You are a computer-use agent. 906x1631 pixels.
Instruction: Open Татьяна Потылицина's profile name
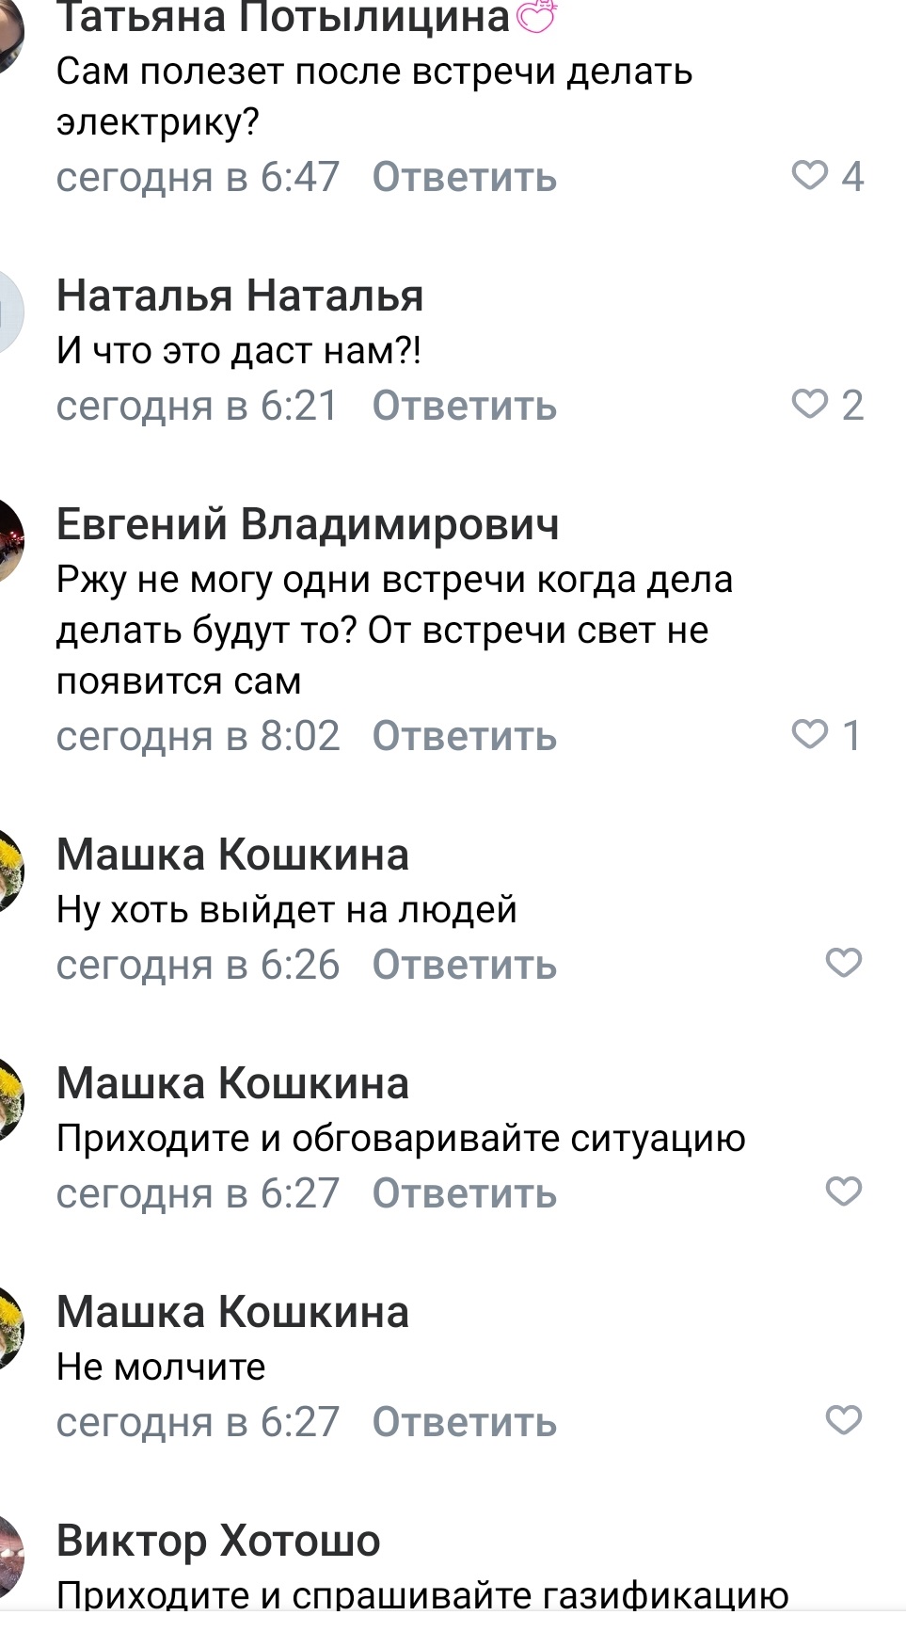point(282,17)
